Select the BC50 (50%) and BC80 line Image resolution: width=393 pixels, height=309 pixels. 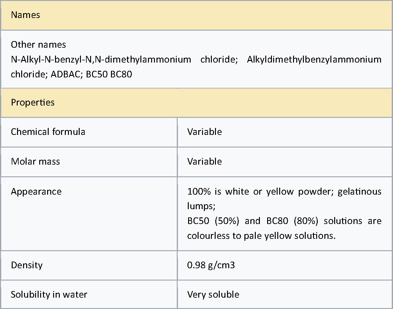coord(284,221)
